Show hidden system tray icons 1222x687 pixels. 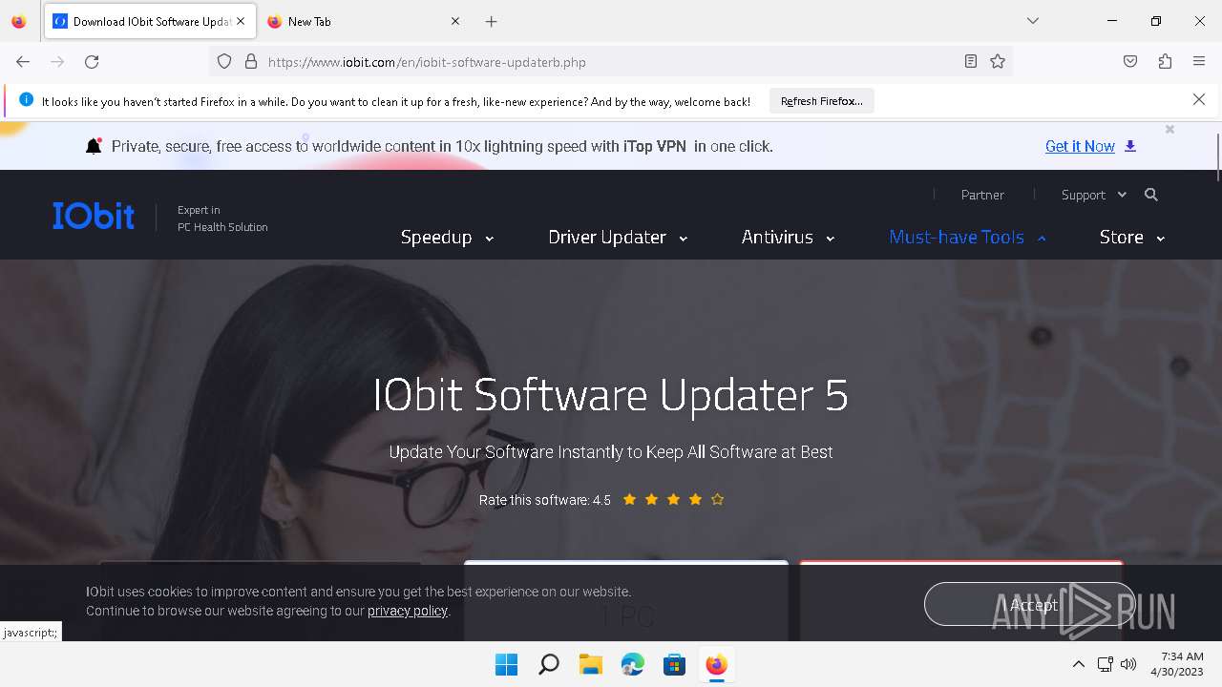coord(1079,664)
